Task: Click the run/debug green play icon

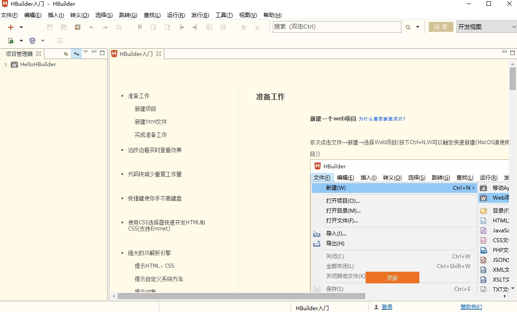Action: (11, 41)
